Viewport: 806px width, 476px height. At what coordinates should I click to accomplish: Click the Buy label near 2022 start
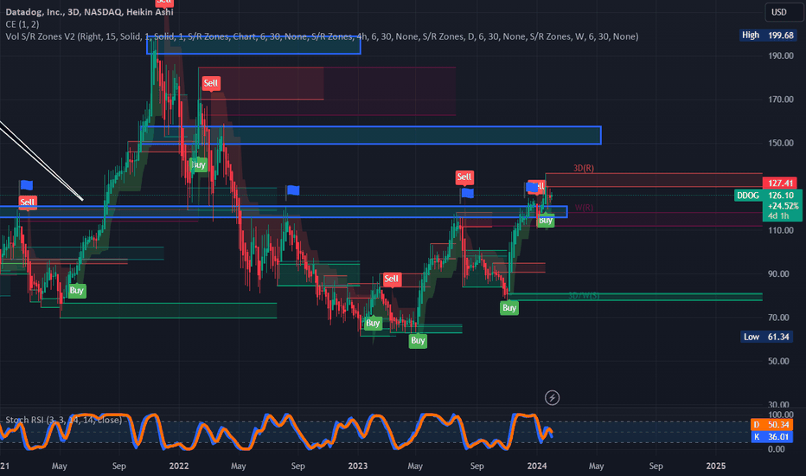(x=198, y=164)
